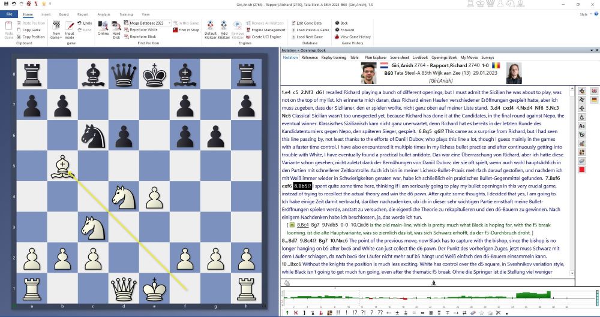The width and height of the screenshot is (600, 317).
Task: Click the highlighted move 8.Bb5!? in notation
Action: click(302, 186)
